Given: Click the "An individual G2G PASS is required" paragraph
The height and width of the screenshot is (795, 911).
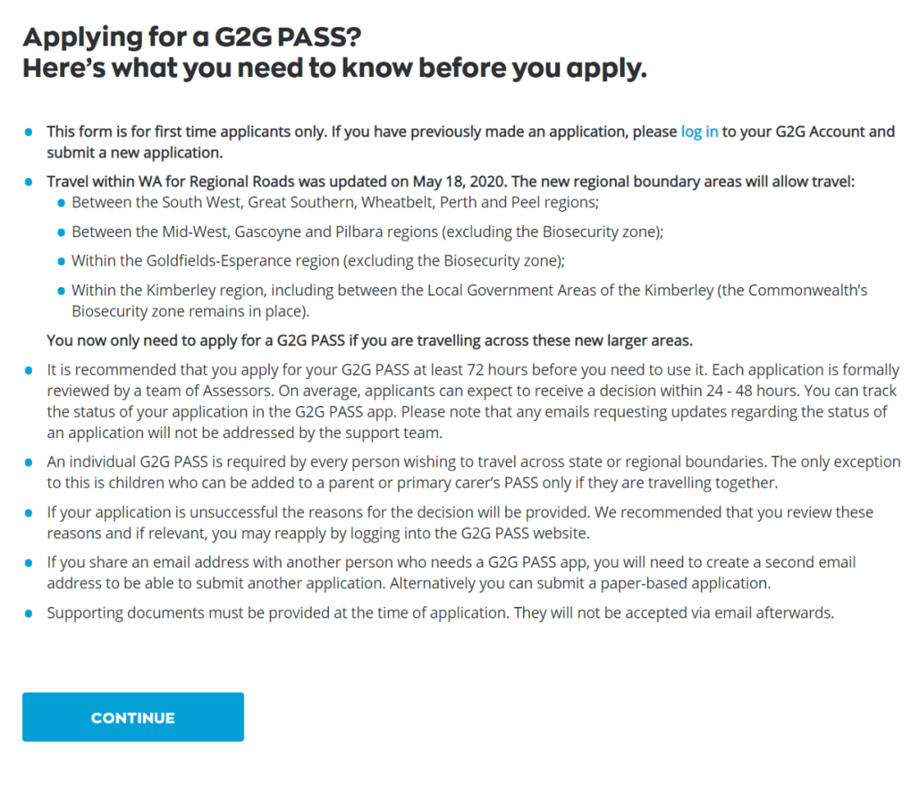Looking at the screenshot, I should click(472, 473).
